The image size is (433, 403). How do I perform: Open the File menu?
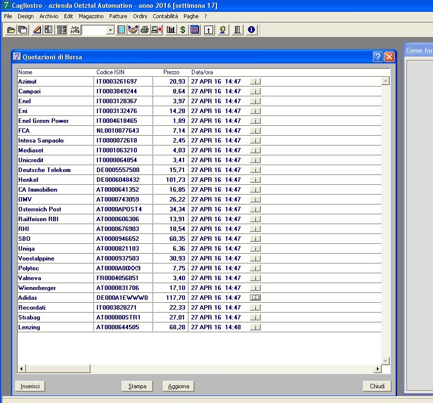pos(8,16)
